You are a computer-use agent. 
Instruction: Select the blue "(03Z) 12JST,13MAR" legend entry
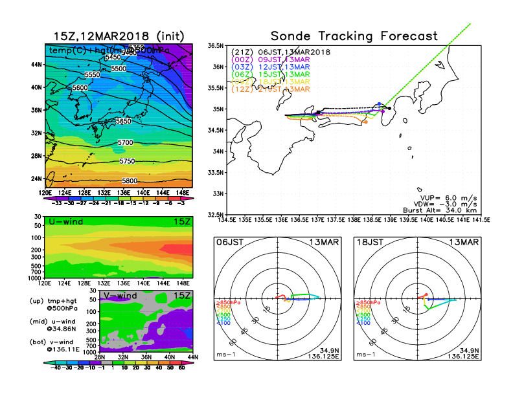pos(270,67)
